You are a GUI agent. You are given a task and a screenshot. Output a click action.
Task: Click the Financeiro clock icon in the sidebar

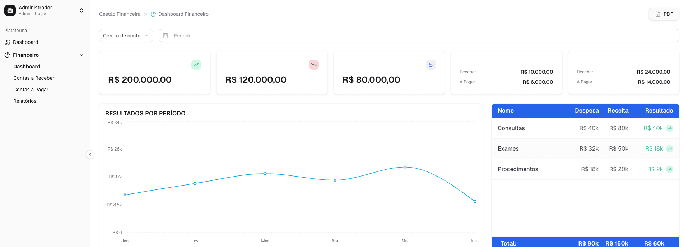[x=6, y=55]
